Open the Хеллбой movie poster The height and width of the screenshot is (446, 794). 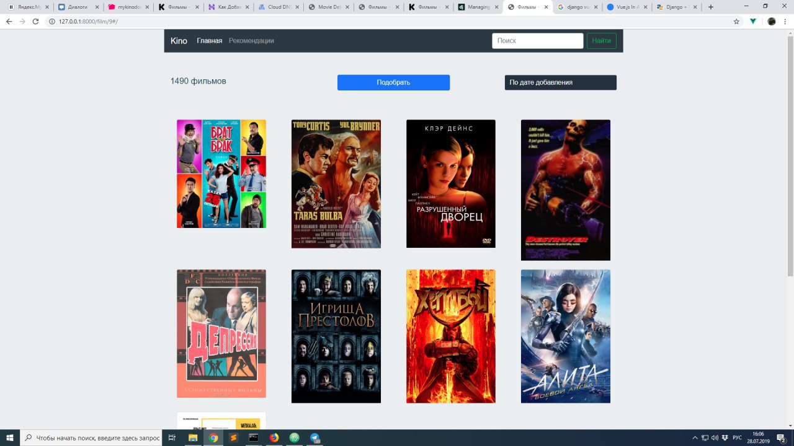(451, 336)
